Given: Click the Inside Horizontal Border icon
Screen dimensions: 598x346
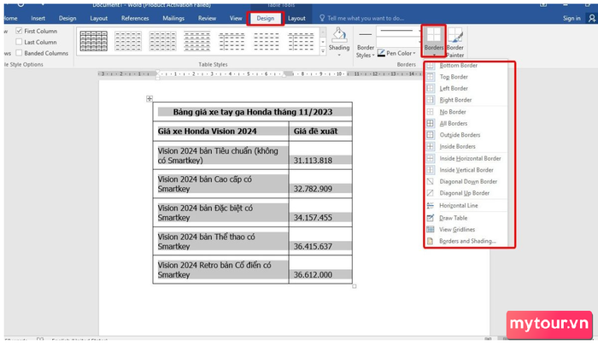Looking at the screenshot, I should pos(431,158).
